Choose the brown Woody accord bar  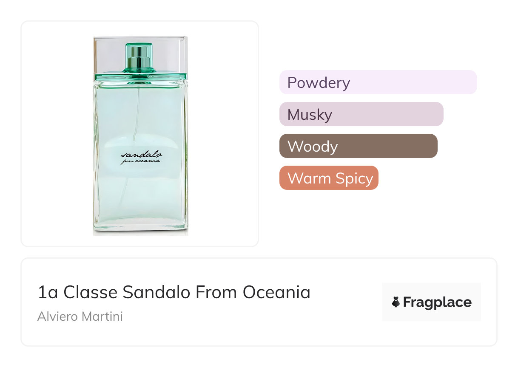pyautogui.click(x=358, y=146)
